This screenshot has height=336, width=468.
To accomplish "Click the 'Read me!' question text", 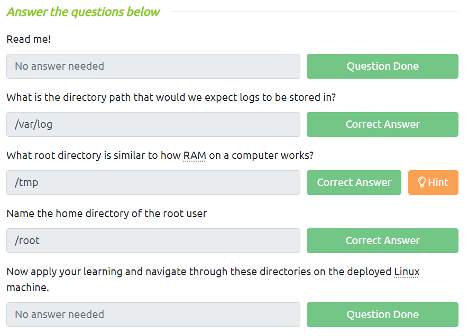I will point(29,39).
